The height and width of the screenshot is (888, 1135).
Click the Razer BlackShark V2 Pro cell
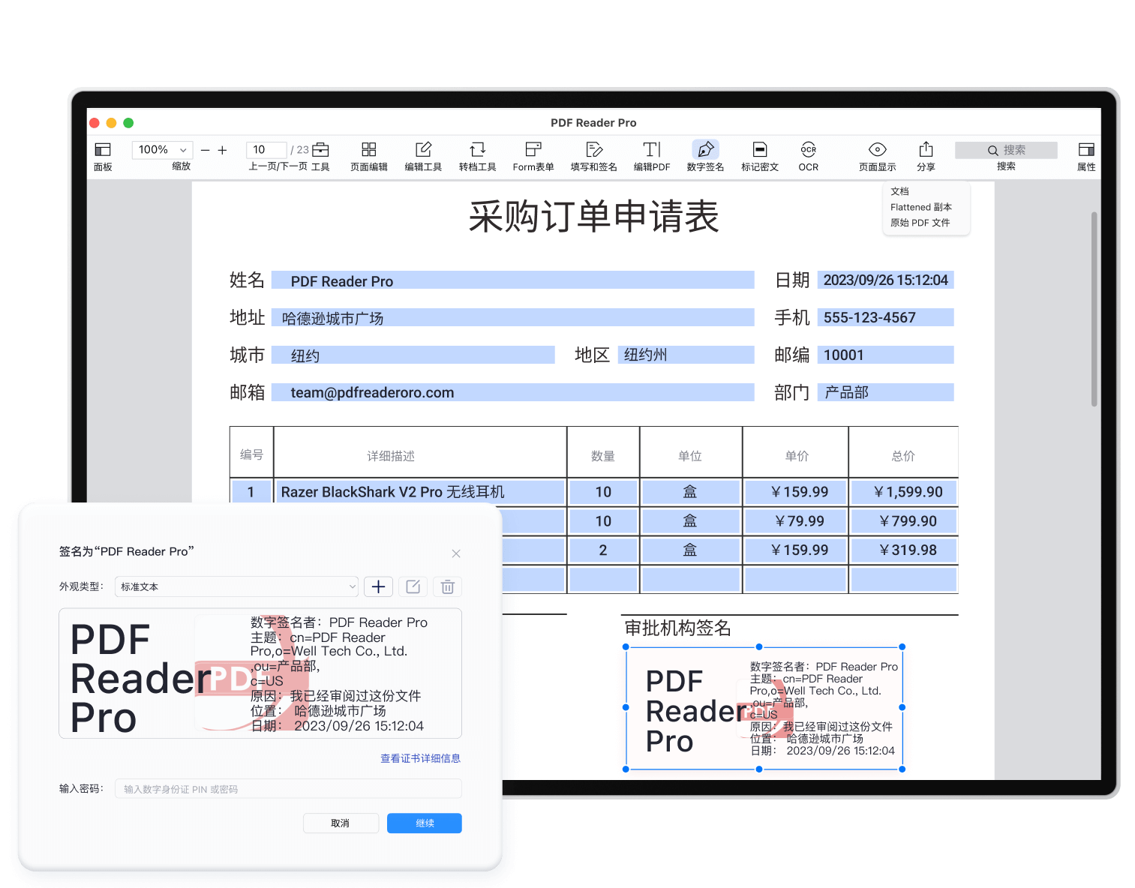tap(419, 492)
